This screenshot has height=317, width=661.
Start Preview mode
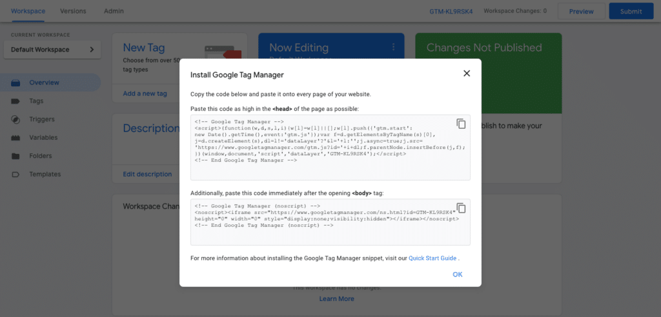[582, 12]
